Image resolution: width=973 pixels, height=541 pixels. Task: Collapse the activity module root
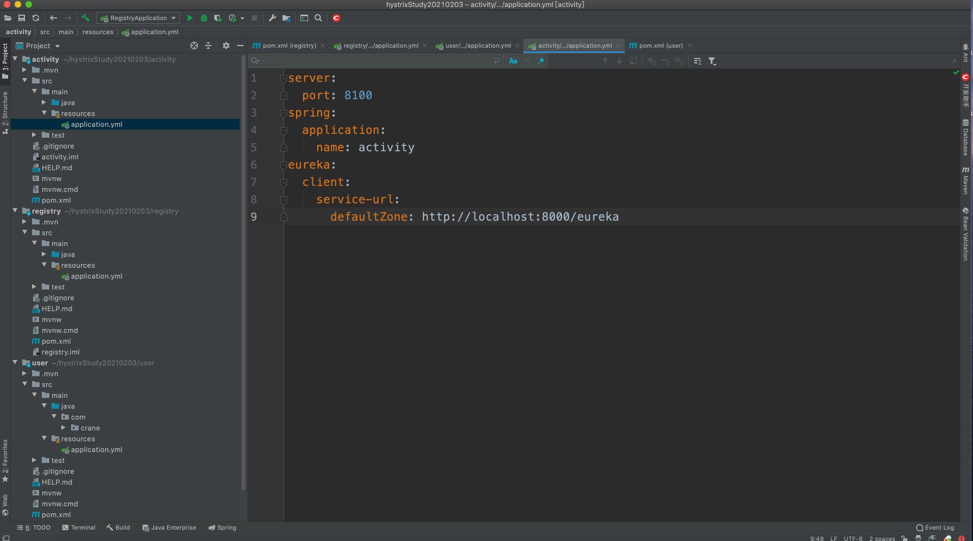click(15, 59)
